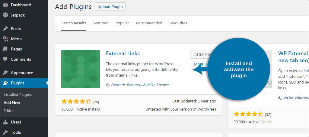Screen dimensions: 309x137
Task: Switch to the Featured tab
Action: tap(101, 23)
